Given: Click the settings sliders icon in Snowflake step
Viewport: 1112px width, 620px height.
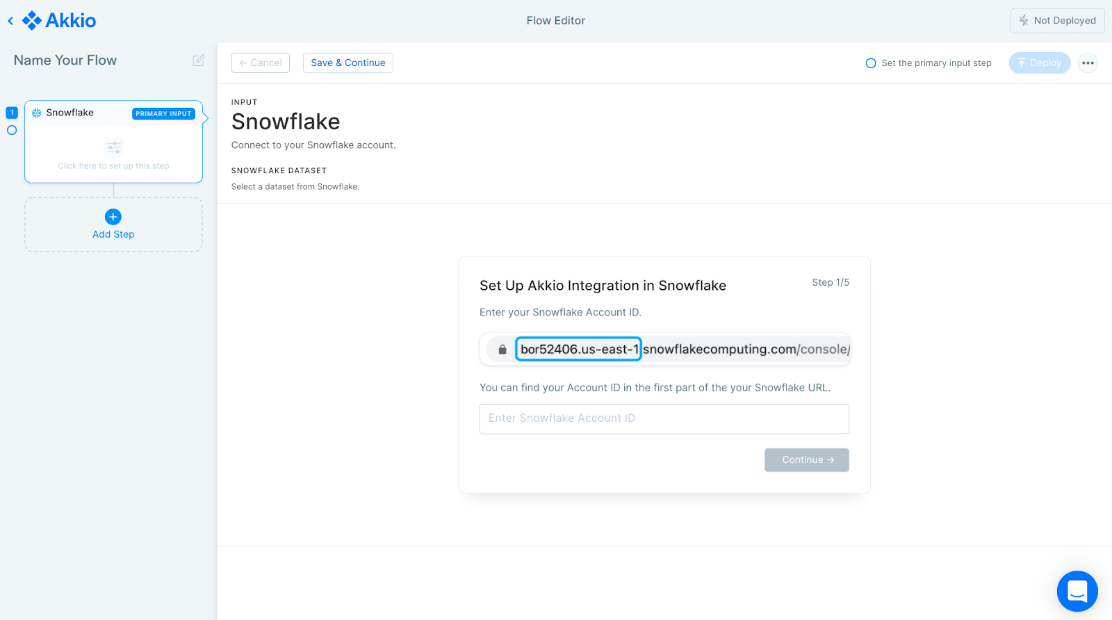Looking at the screenshot, I should tap(113, 147).
